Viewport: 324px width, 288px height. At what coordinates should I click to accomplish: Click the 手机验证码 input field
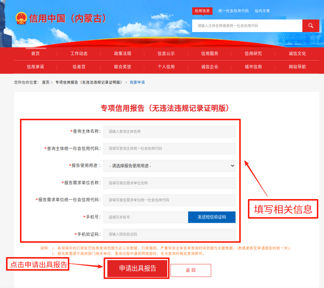169,234
